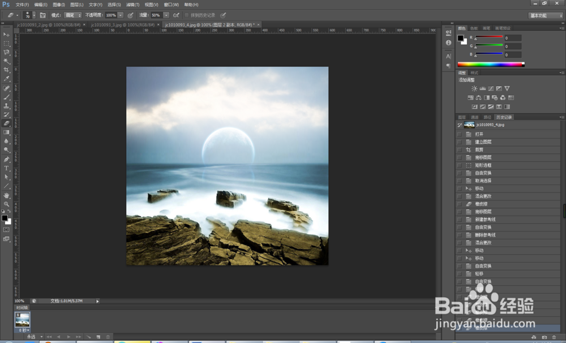Enable Erase to History checkbox
The width and height of the screenshot is (566, 343).
pos(187,15)
